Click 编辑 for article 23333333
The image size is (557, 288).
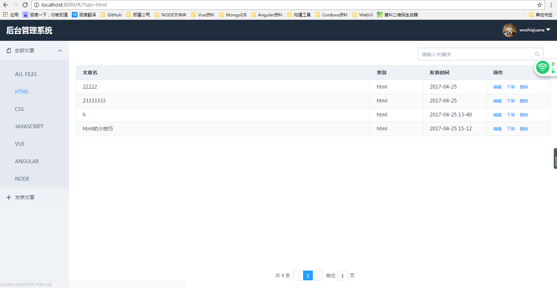point(497,101)
